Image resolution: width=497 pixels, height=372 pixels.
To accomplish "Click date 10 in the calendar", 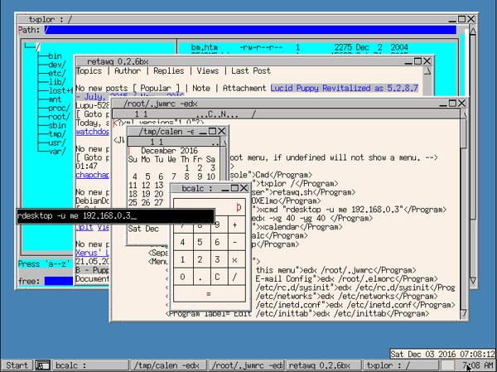I will tap(210, 176).
